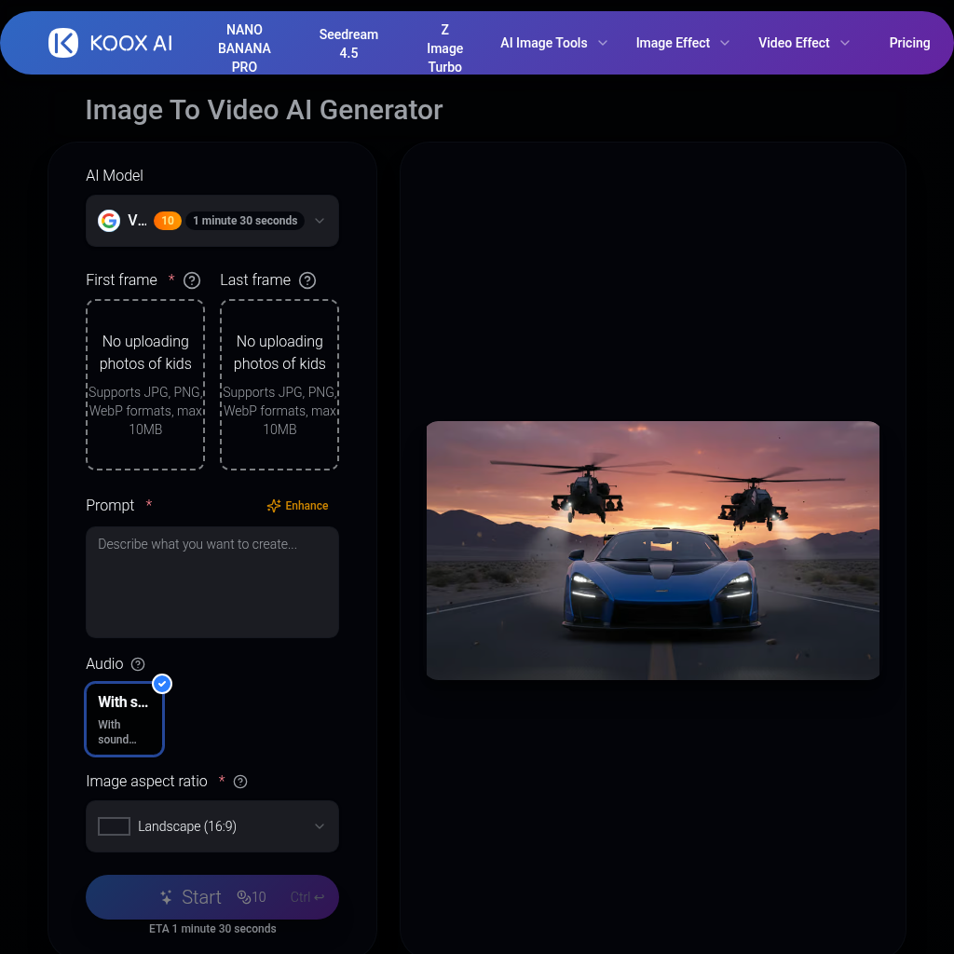This screenshot has width=954, height=954.
Task: Open the AI Model dropdown
Action: click(x=212, y=221)
